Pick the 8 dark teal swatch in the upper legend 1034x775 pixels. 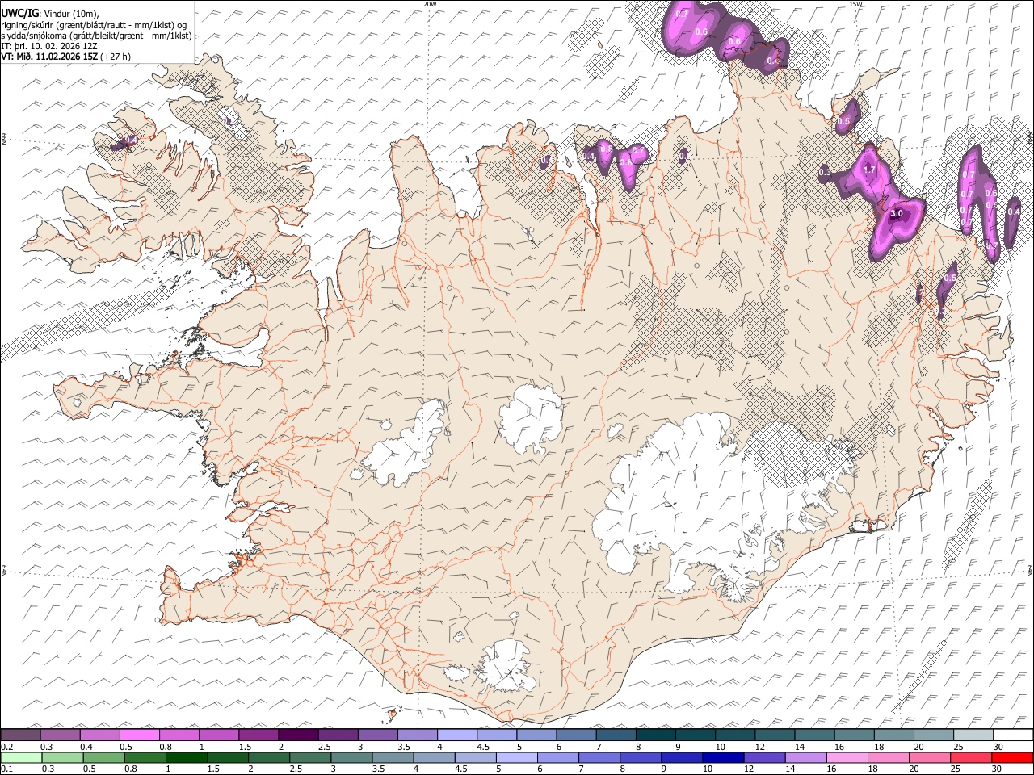pos(656,735)
